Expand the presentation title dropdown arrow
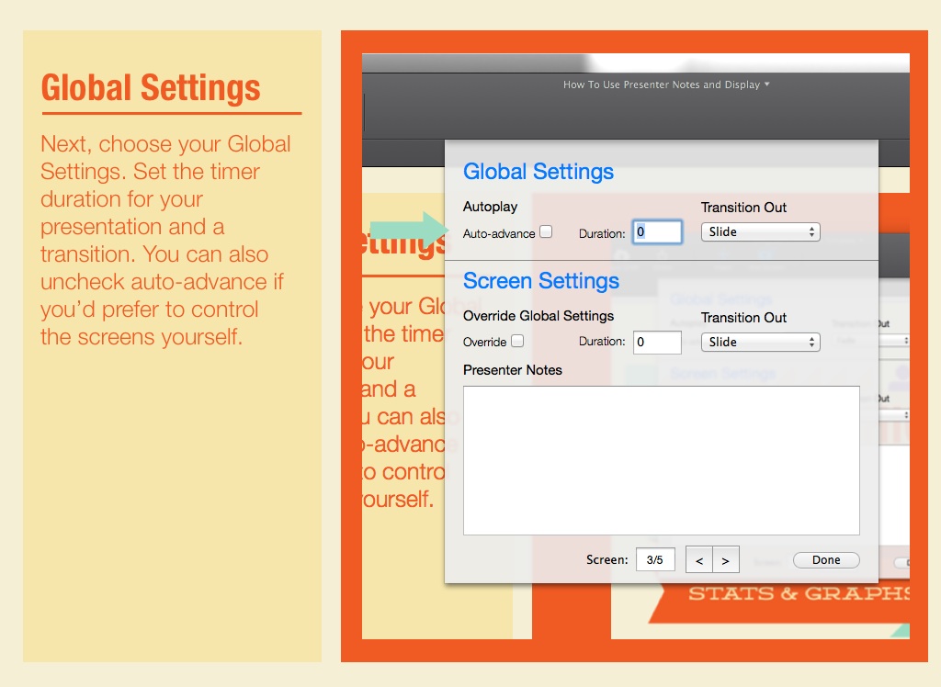Viewport: 941px width, 687px height. click(x=767, y=84)
